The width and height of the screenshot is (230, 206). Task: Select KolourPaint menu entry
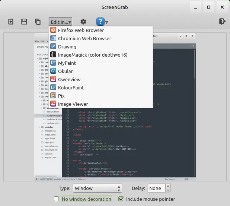click(x=100, y=88)
